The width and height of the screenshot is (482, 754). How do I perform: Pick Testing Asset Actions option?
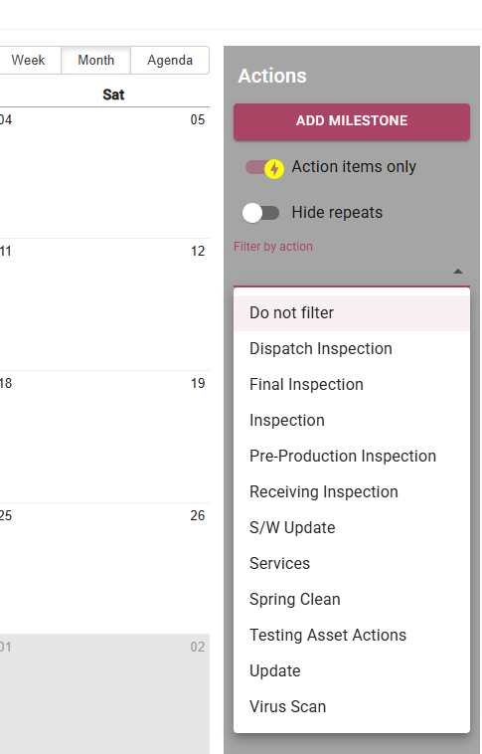[x=352, y=636]
